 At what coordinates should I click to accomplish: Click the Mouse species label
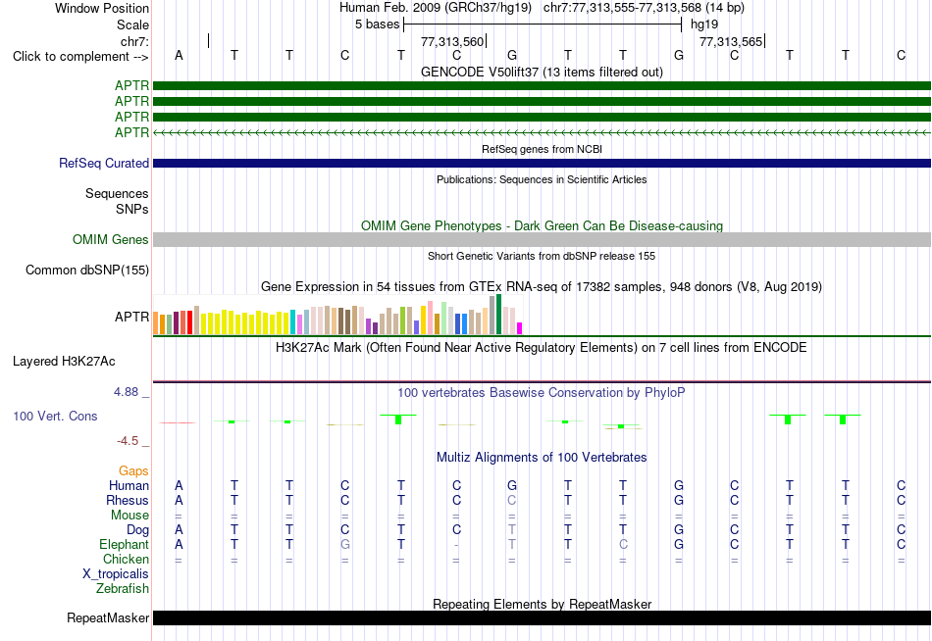click(130, 516)
